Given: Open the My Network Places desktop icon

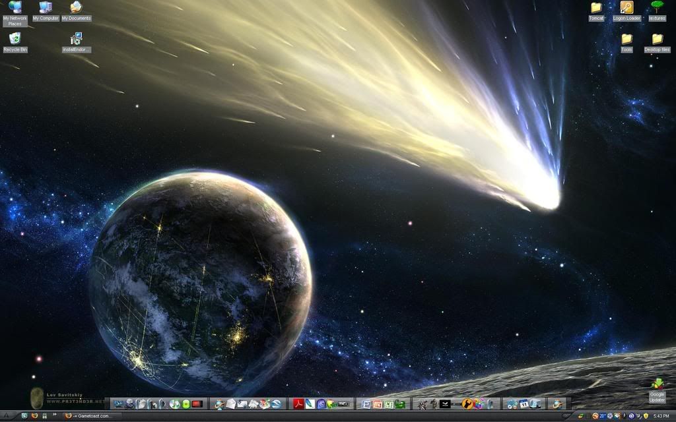Looking at the screenshot, I should pyautogui.click(x=15, y=13).
